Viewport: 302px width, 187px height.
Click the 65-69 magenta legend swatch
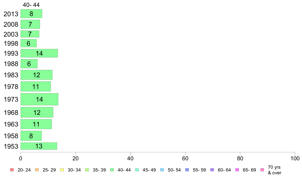click(x=237, y=170)
